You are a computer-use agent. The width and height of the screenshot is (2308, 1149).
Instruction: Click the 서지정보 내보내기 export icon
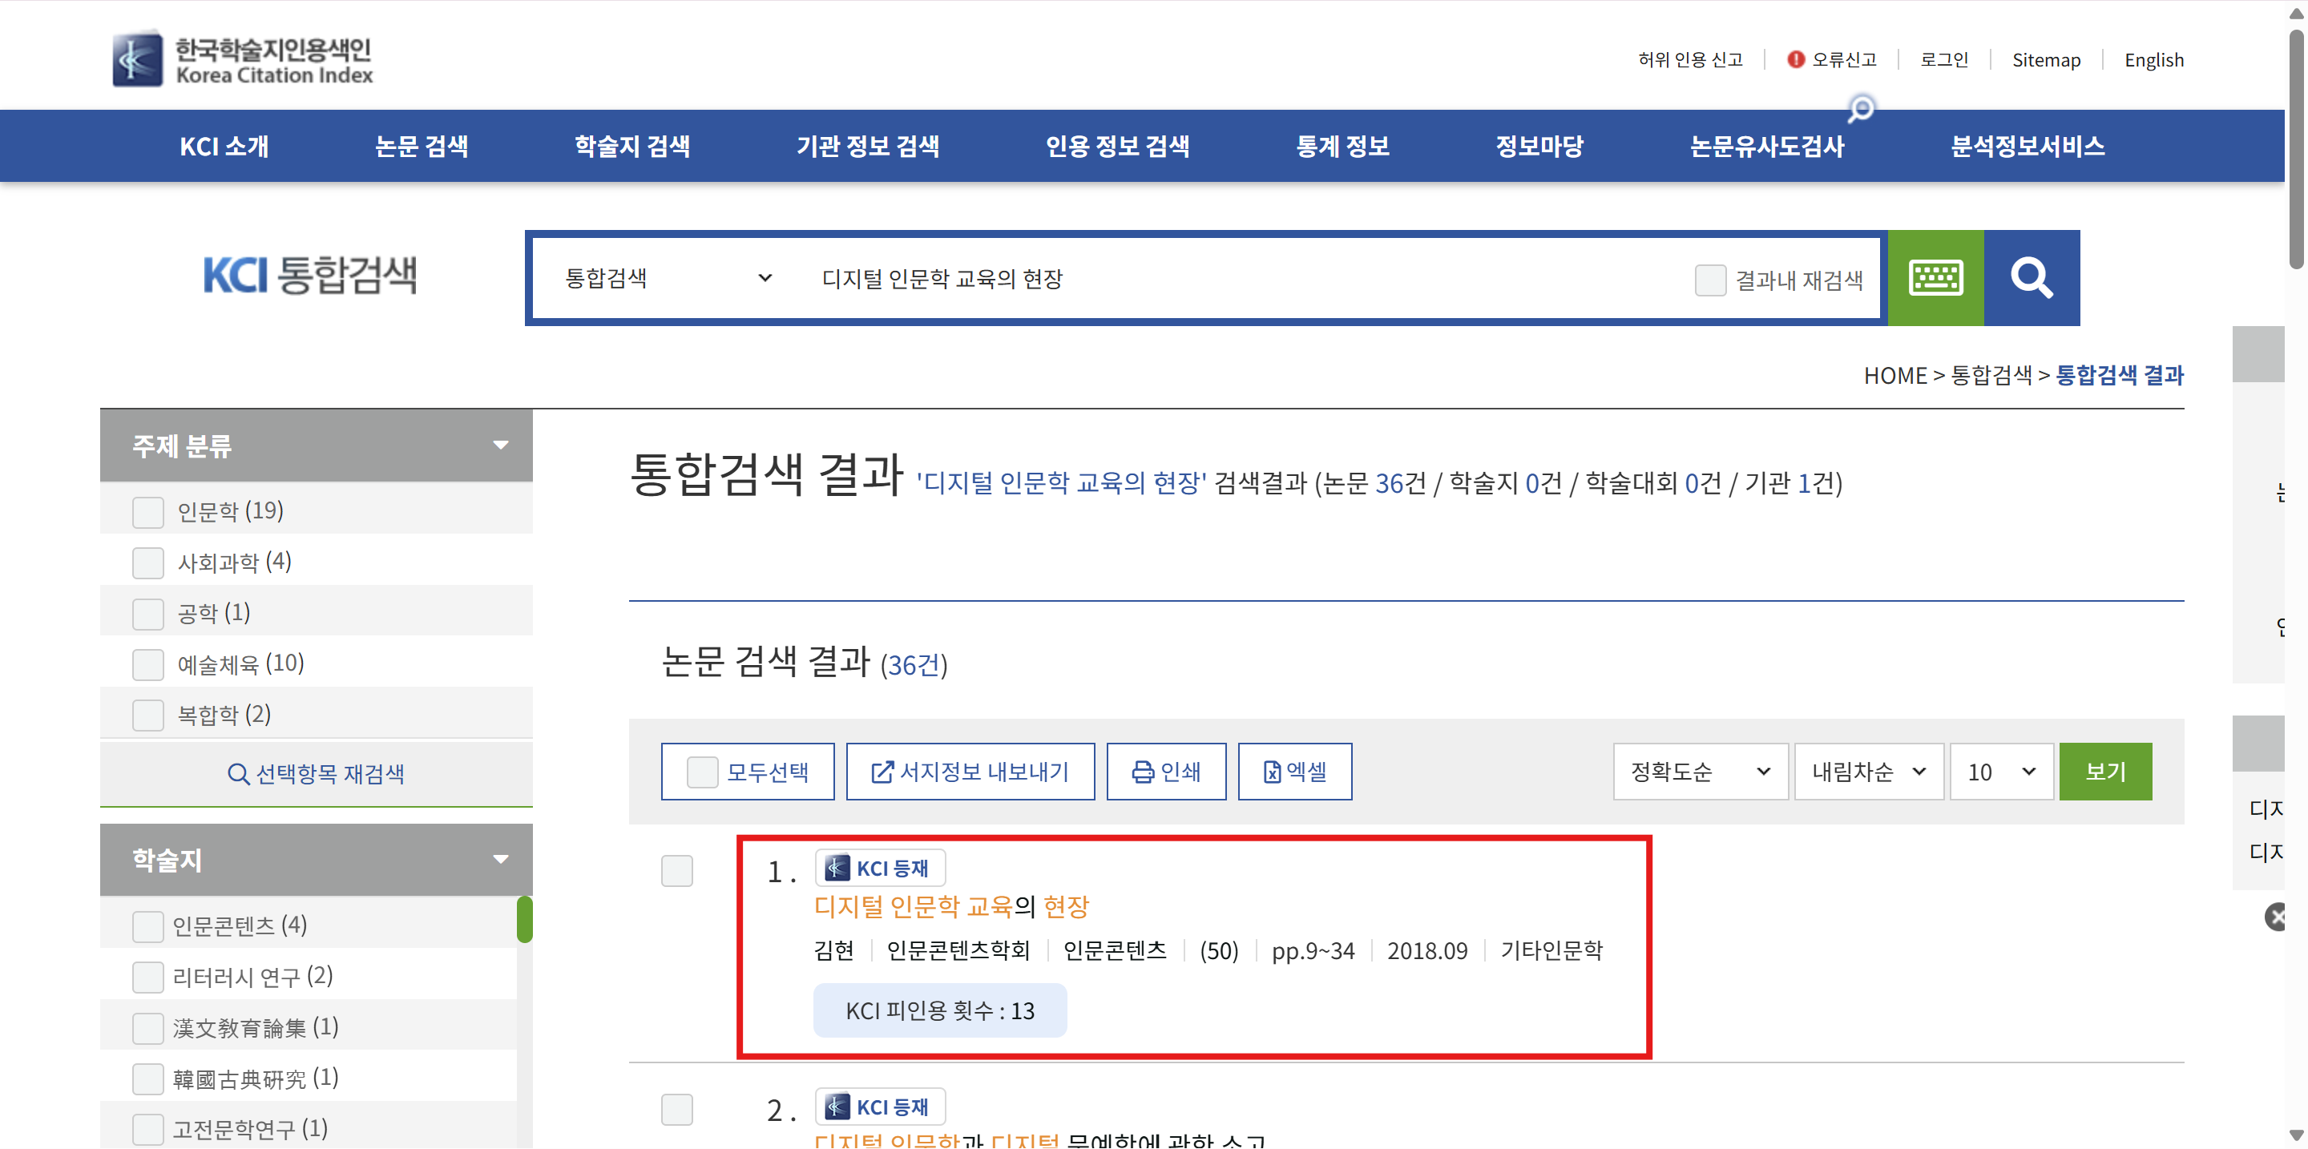[x=882, y=772]
